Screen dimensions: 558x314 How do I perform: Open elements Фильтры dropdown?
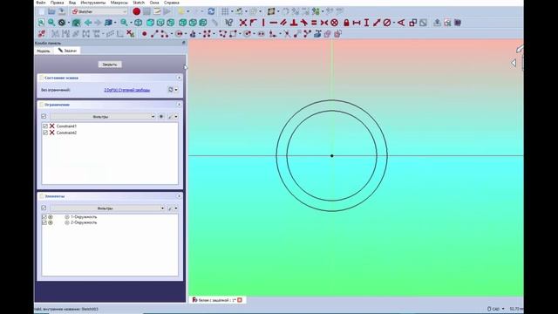107,208
